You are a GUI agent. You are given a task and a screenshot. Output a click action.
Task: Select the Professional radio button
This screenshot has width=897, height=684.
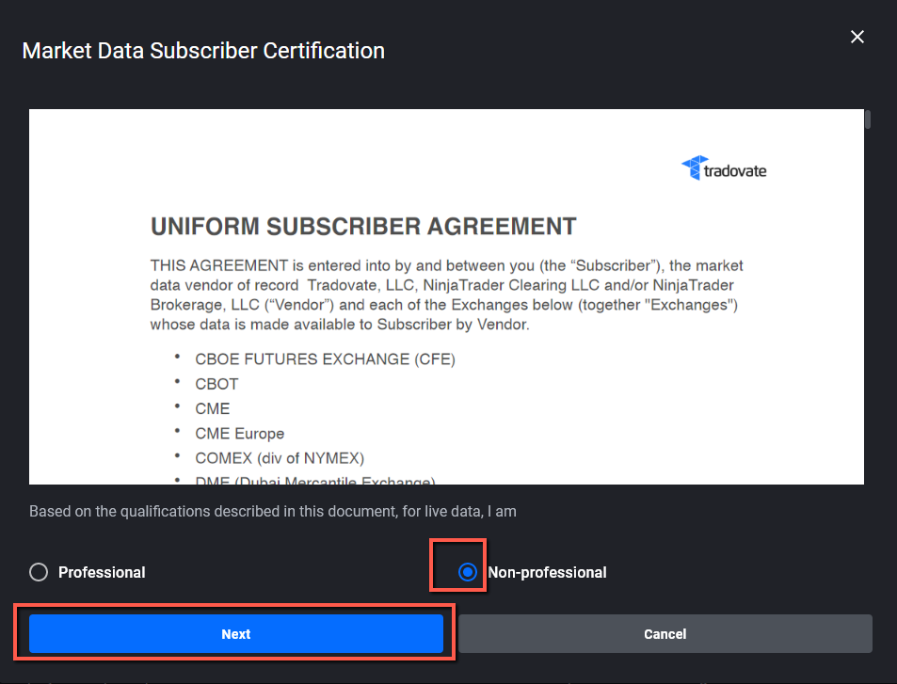(39, 572)
